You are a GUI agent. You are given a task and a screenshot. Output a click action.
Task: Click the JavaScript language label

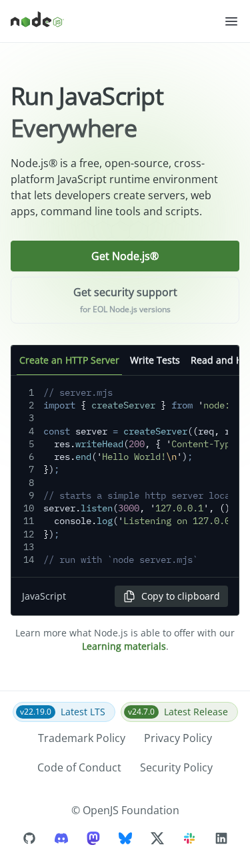44,596
